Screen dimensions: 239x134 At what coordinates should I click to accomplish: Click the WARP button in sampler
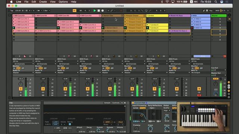(x=108, y=122)
